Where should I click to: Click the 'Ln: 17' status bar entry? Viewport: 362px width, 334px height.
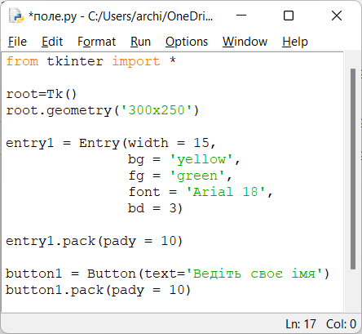301,324
